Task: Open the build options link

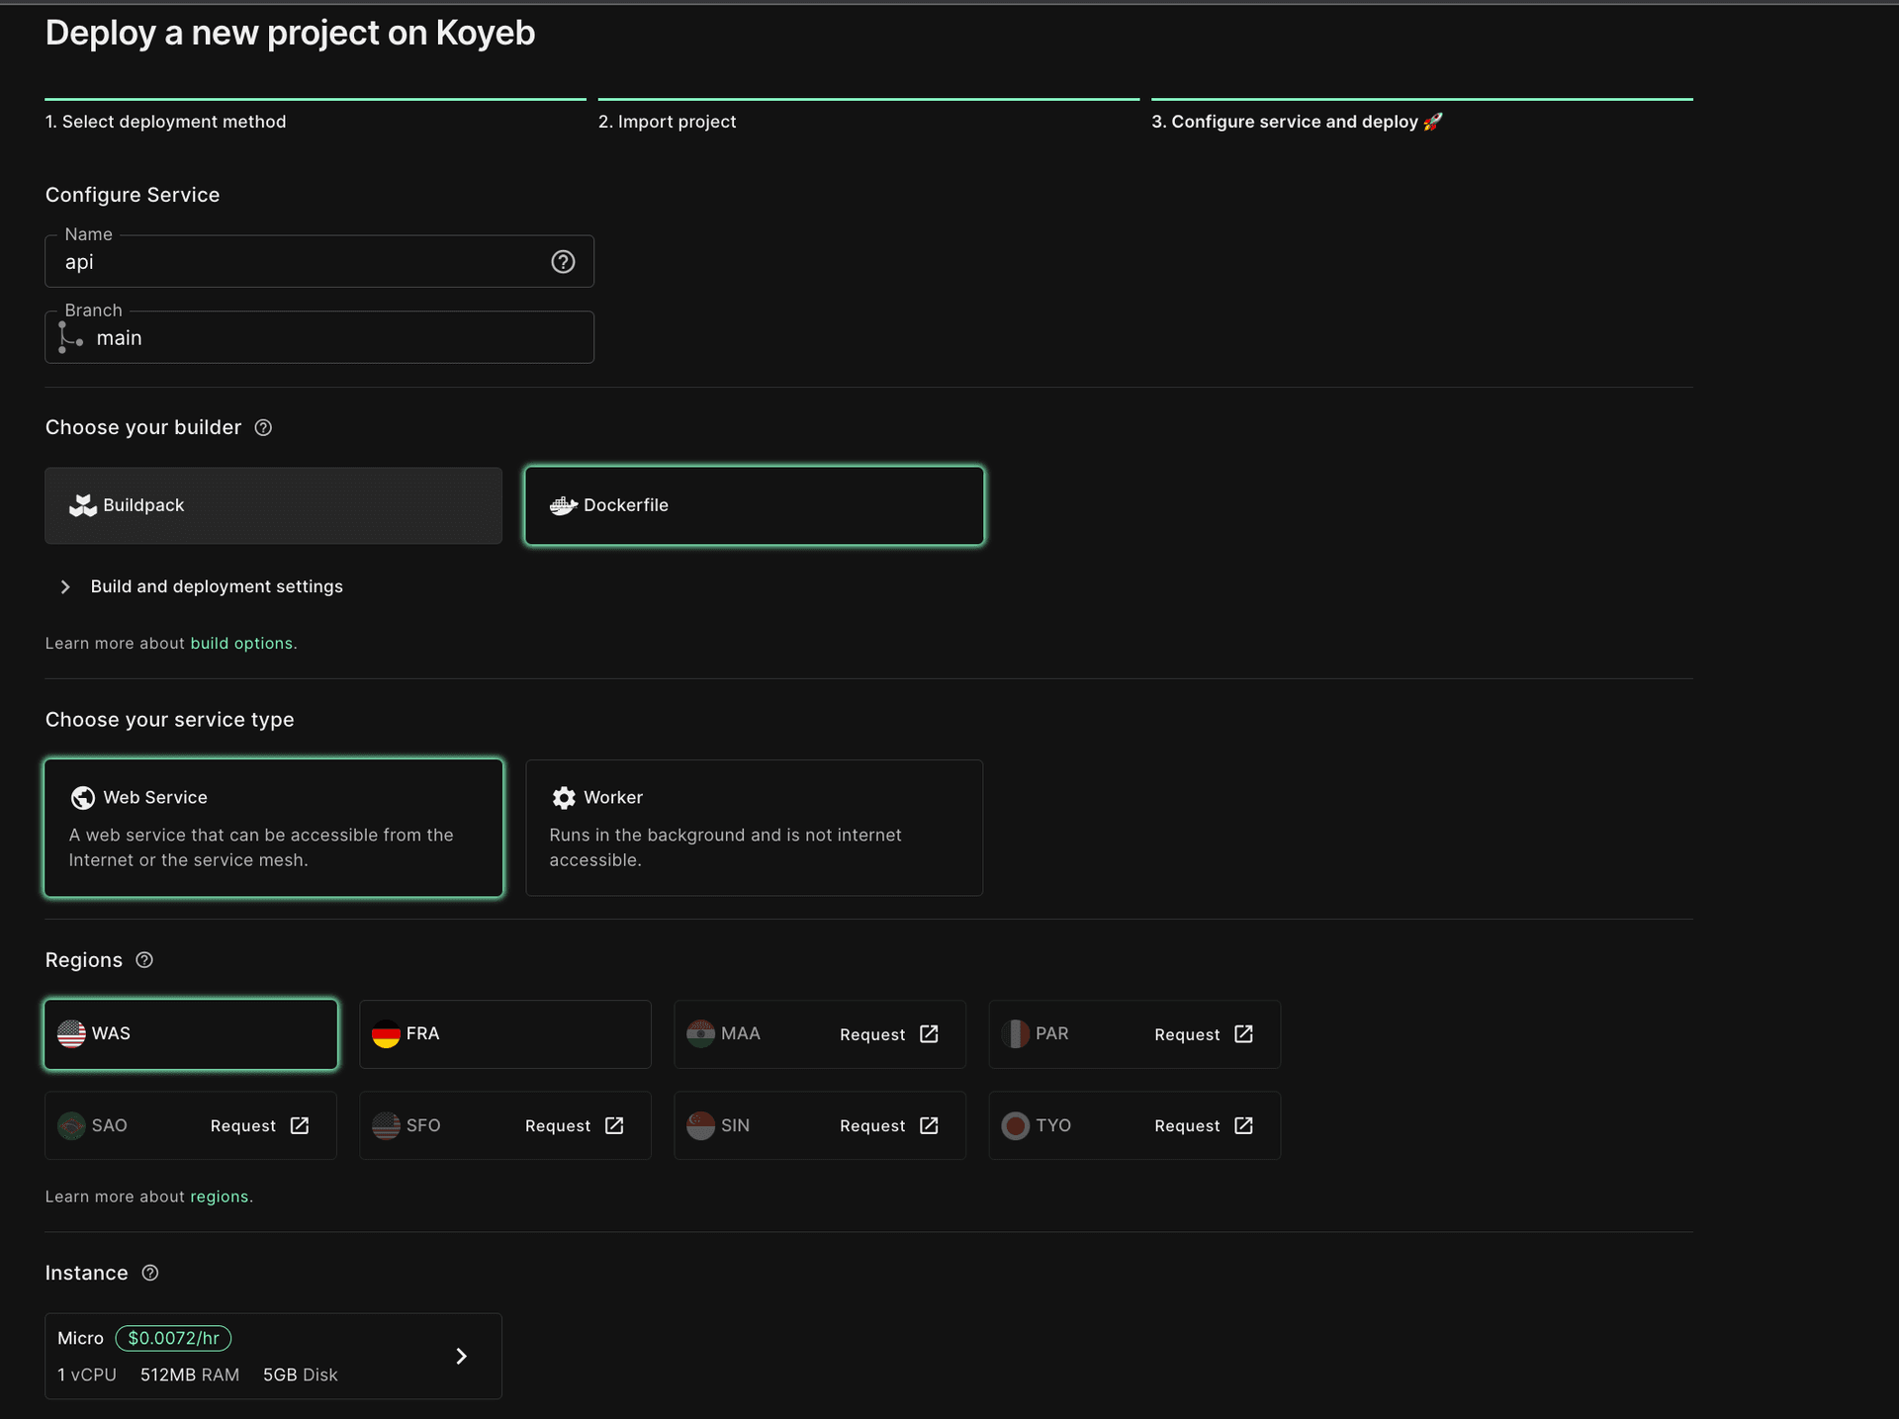Action: tap(241, 643)
